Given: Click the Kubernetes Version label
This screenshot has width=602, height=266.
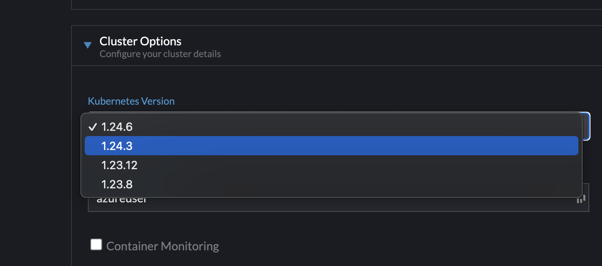Looking at the screenshot, I should (131, 101).
